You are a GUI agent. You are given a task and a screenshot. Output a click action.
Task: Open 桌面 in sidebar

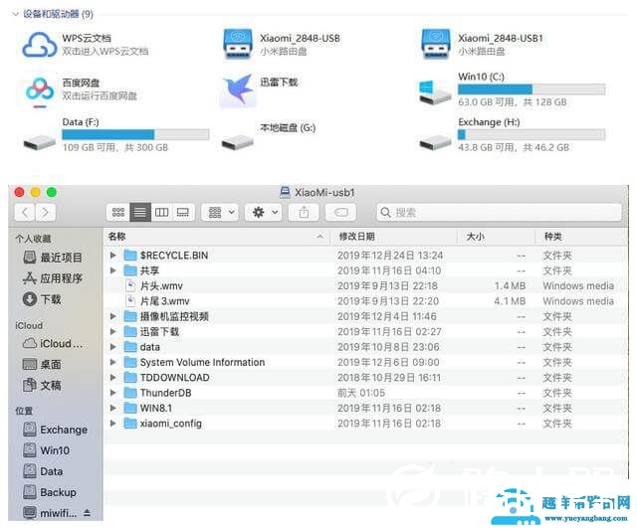[42, 364]
